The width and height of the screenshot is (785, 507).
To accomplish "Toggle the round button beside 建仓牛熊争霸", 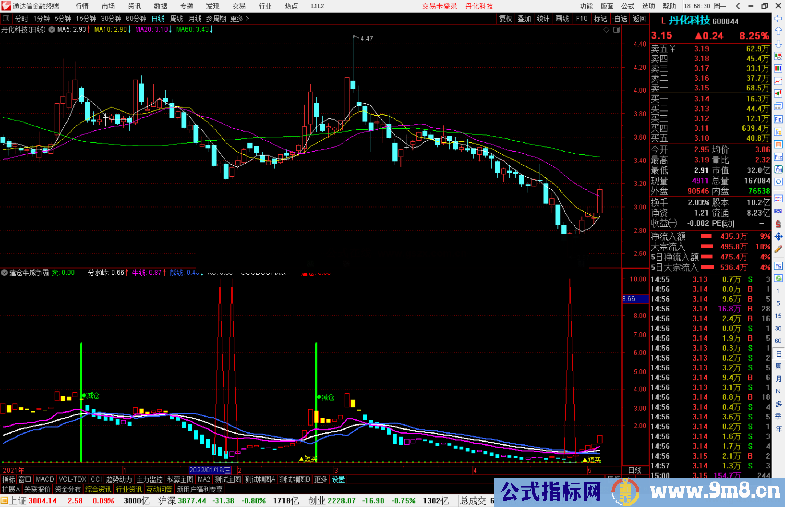I will pyautogui.click(x=4, y=273).
